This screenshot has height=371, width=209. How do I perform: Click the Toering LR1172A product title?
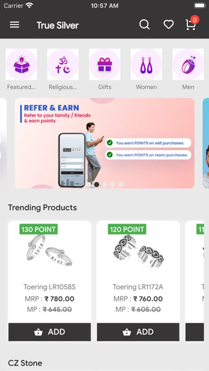(x=138, y=287)
